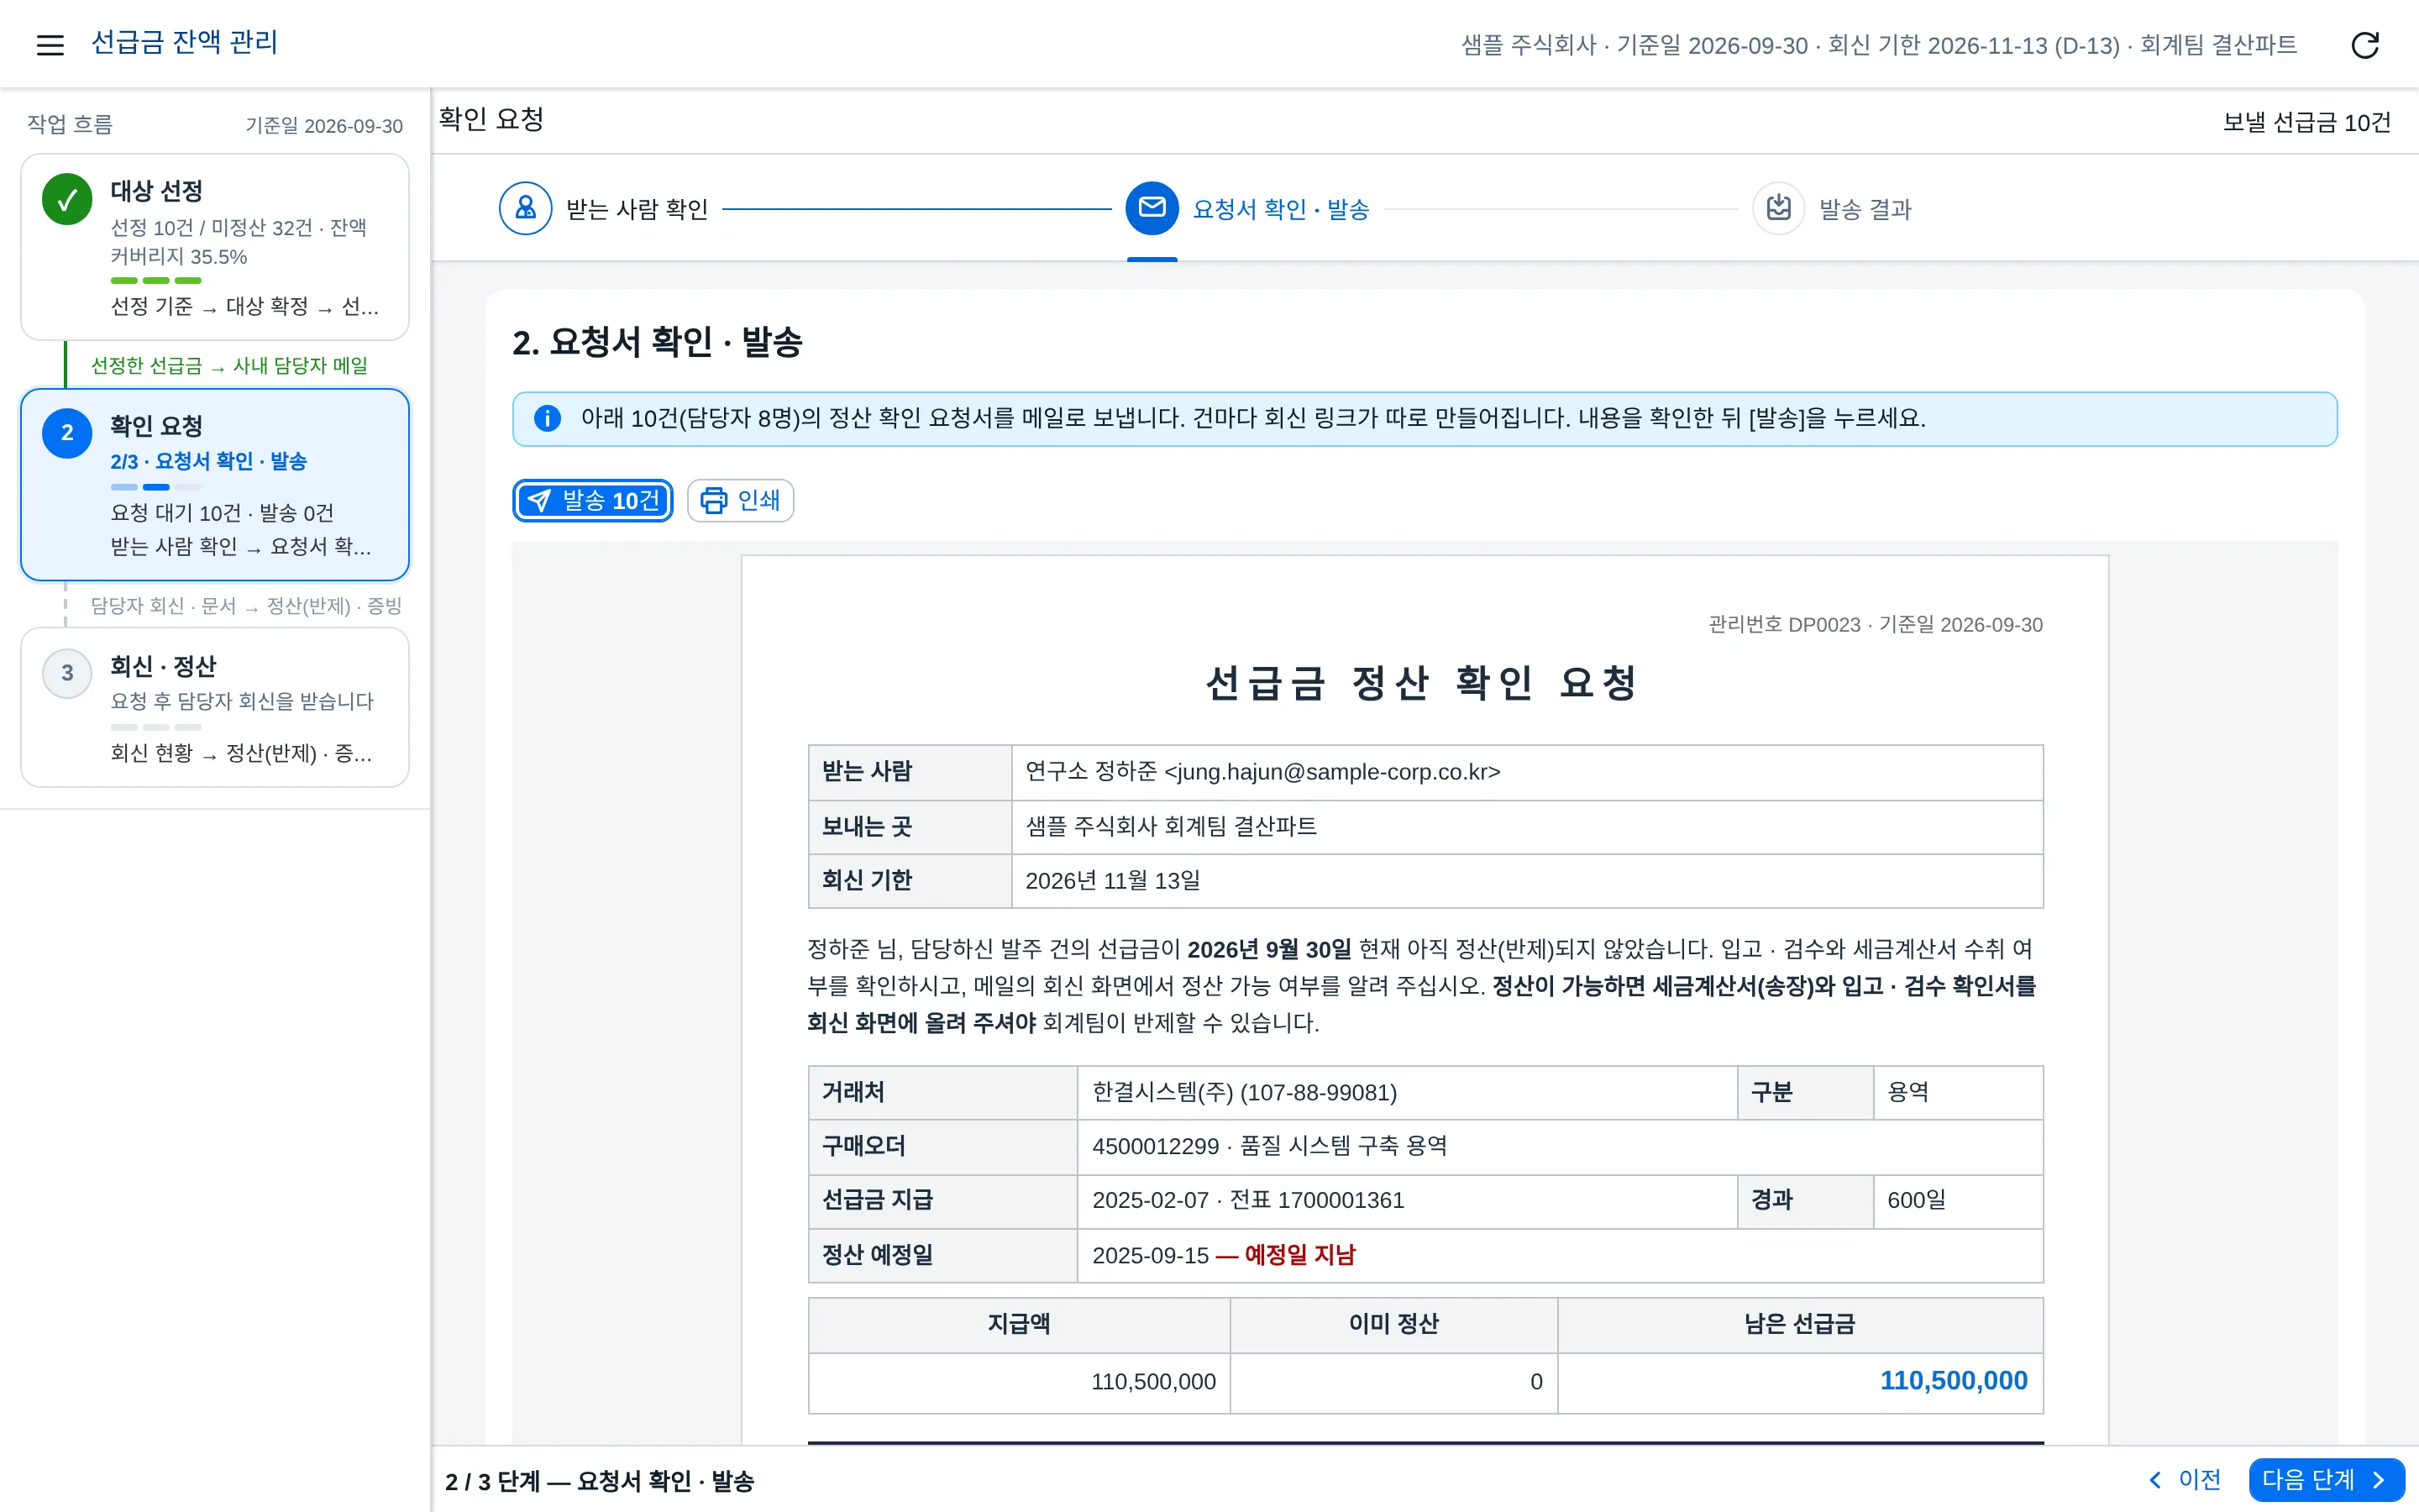Click the header company and deadline info

point(1878,45)
